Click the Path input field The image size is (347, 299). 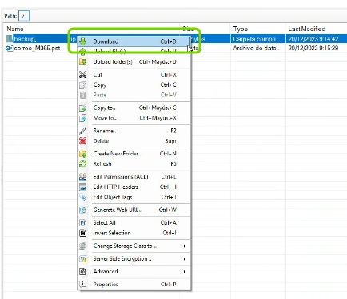click(24, 16)
